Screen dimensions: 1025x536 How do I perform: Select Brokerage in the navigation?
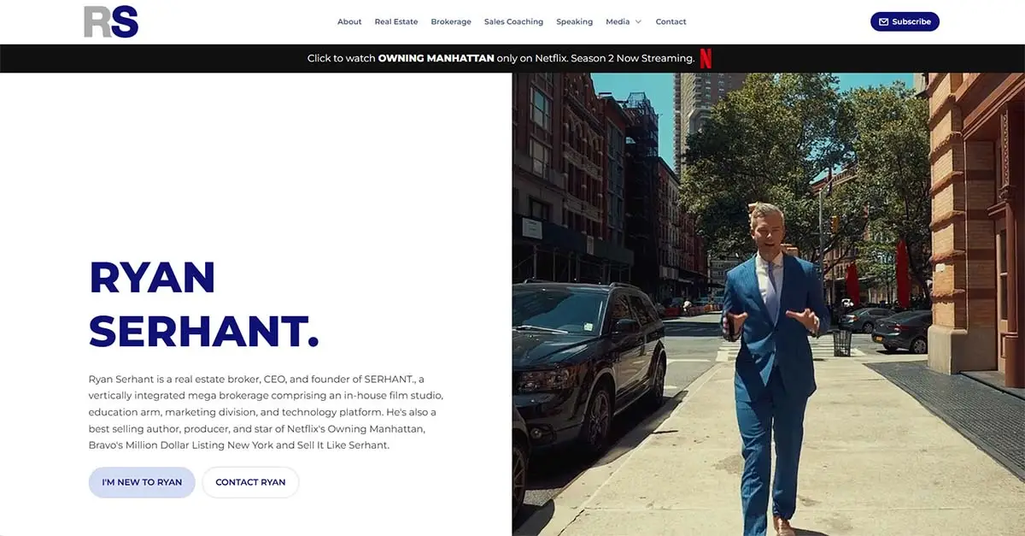(x=451, y=22)
